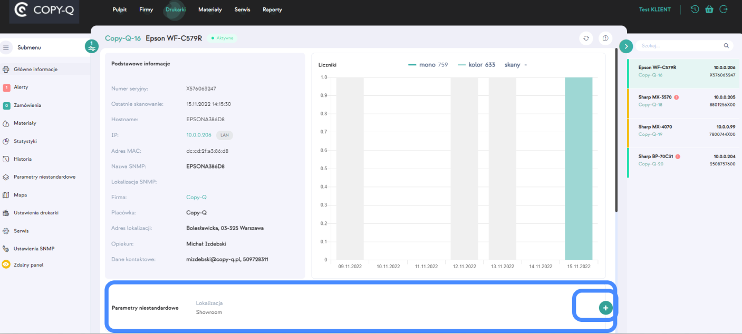
Task: Select the Drukarki menu
Action: point(176,9)
